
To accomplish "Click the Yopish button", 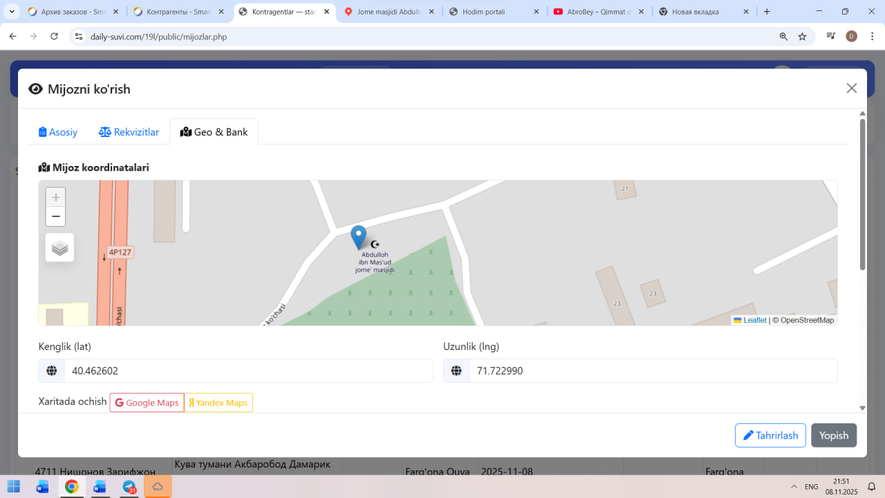I will pyautogui.click(x=834, y=436).
